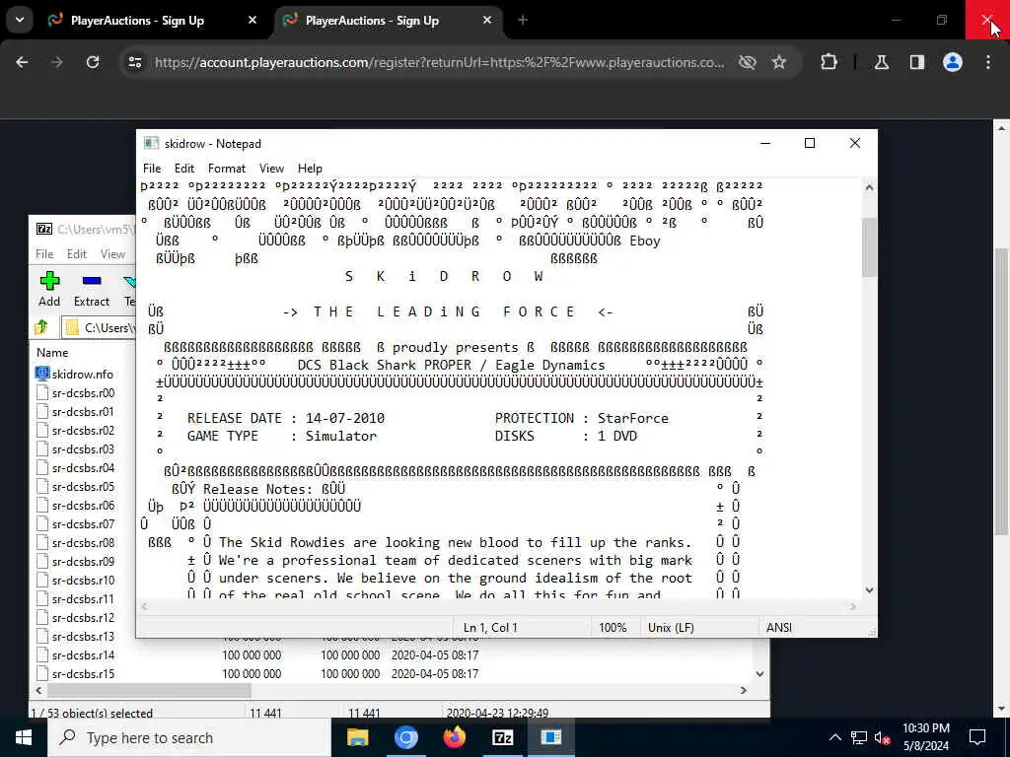This screenshot has height=757, width=1010.
Task: Switch to first PlayerAuctions - Sign Up tab
Action: (137, 20)
